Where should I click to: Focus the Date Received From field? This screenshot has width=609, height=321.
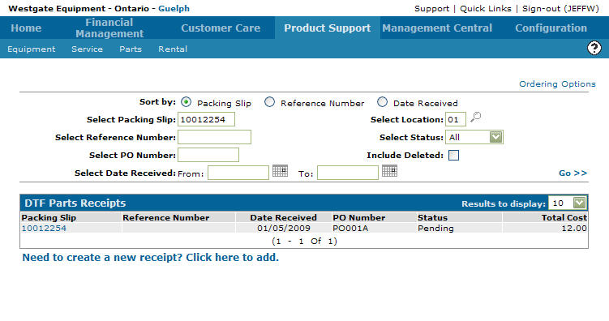pos(238,173)
